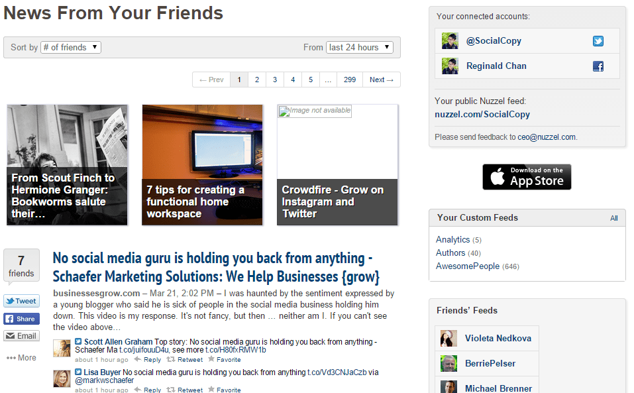Share the story on Facebook
Viewport: 634px width, 393px height.
coord(21,319)
